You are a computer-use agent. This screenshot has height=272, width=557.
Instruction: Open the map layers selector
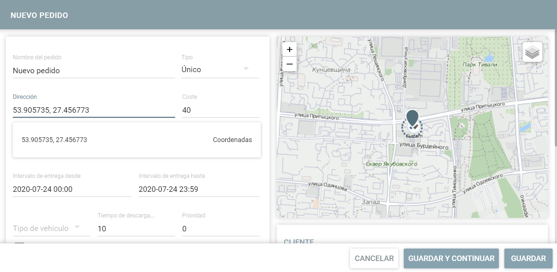pos(532,52)
